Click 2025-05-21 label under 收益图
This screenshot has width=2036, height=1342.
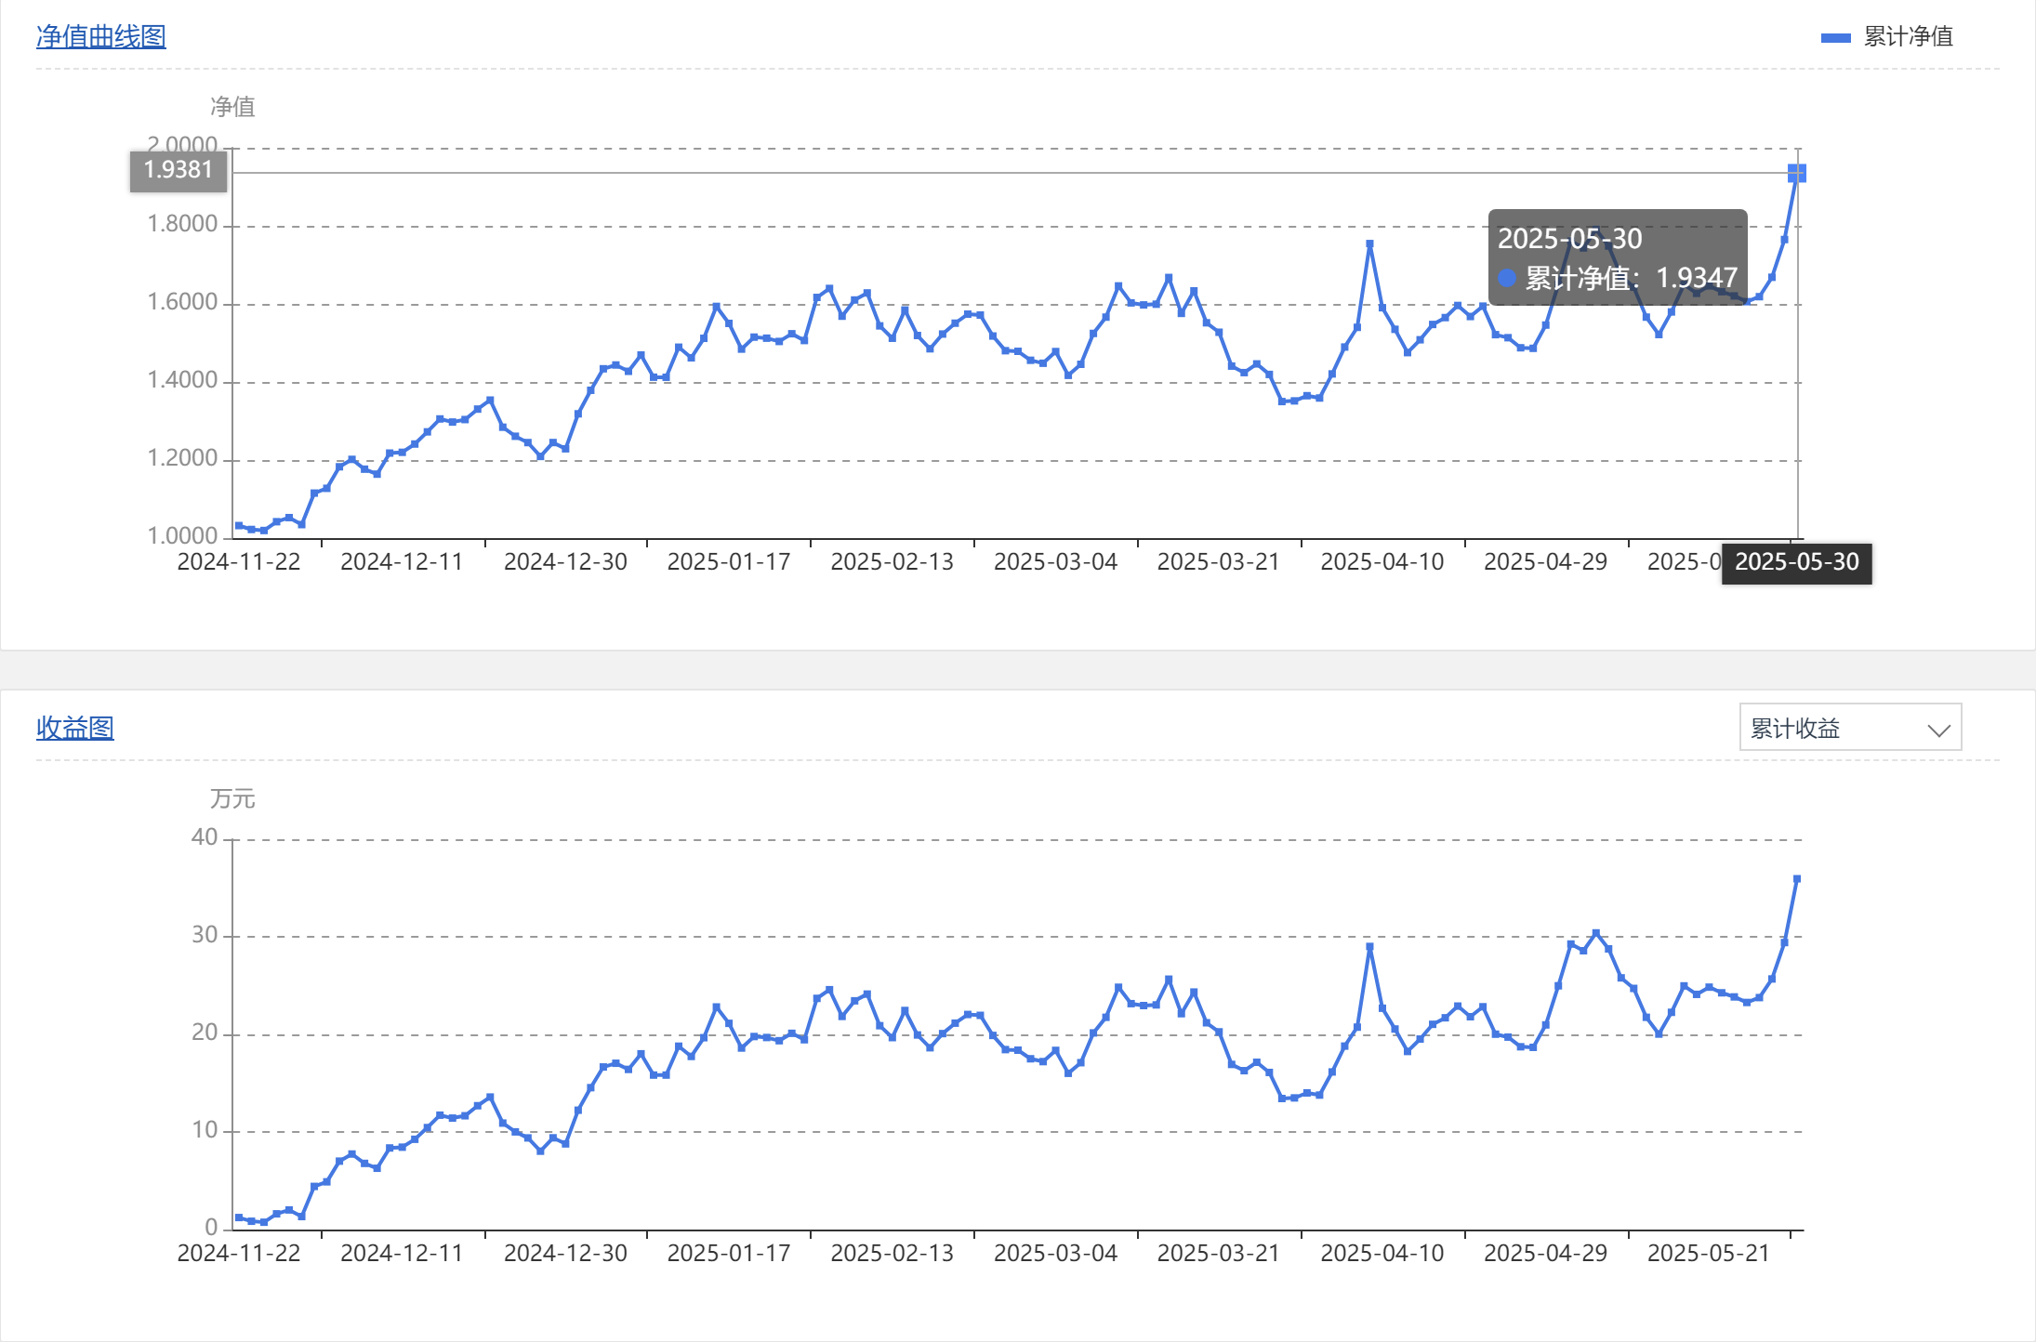1708,1254
